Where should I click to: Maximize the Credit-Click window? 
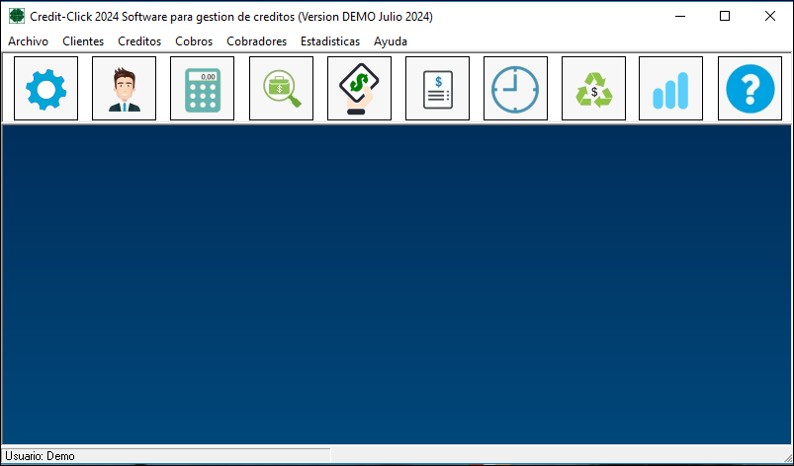725,16
